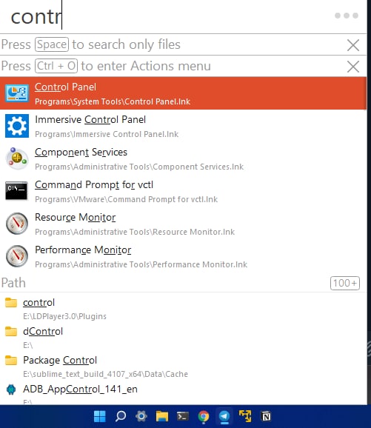Open the 'control' folder in LDPlayer3.0 Plugins
The width and height of the screenshot is (371, 428).
[x=183, y=309]
